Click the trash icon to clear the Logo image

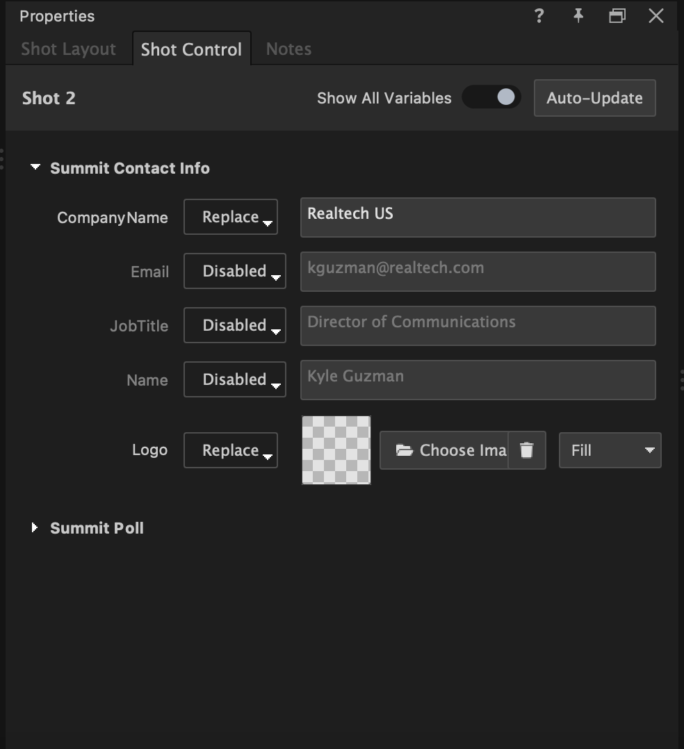(x=528, y=450)
